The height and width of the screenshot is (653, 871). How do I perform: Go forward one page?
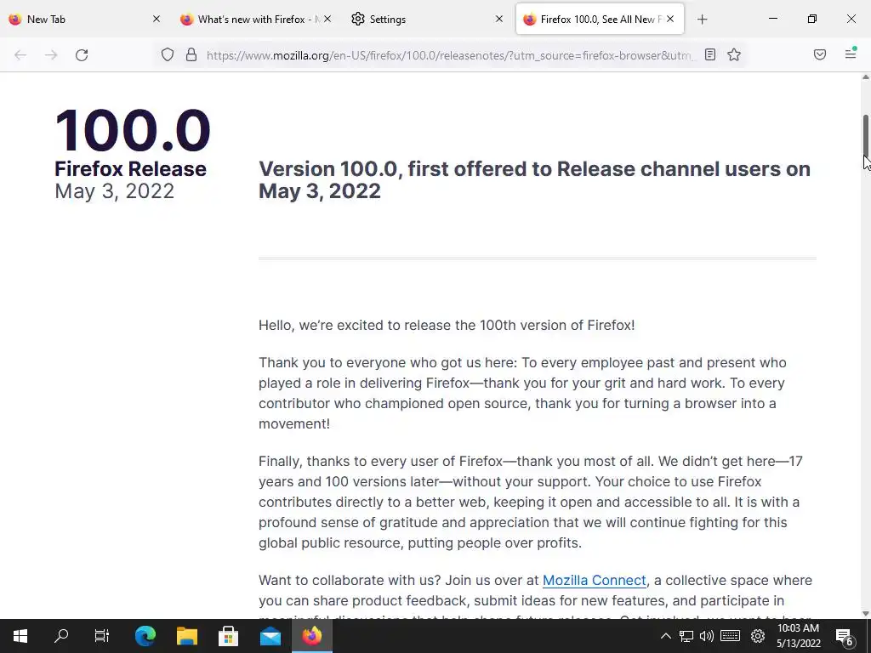coord(51,55)
